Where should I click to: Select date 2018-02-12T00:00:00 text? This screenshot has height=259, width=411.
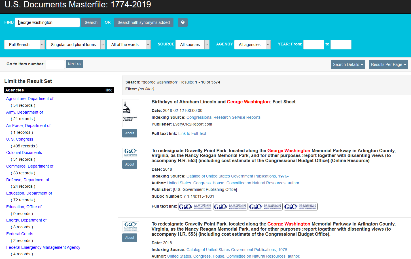pyautogui.click(x=183, y=110)
